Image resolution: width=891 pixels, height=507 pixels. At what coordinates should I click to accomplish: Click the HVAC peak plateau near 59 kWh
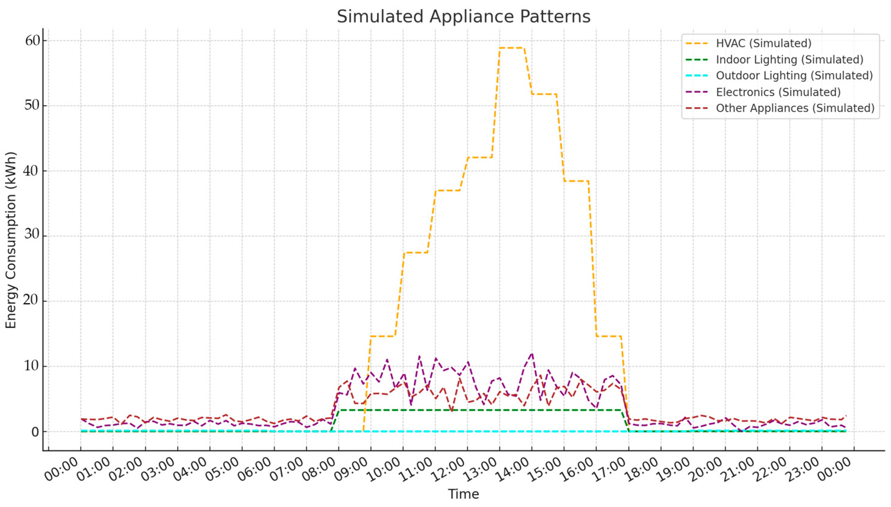511,48
